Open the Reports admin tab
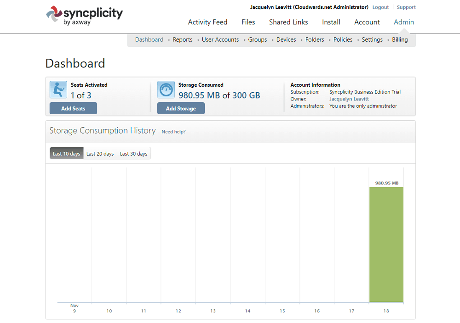Screen dimensions: 460x323 183,39
